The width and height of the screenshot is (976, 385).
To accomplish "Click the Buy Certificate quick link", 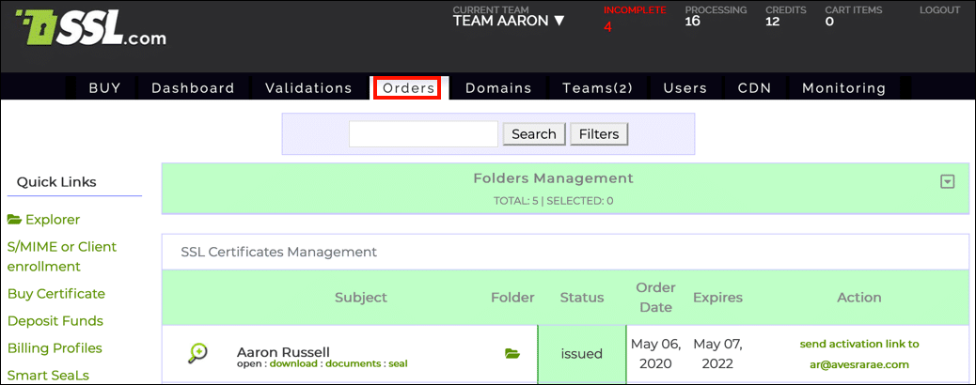I will (x=56, y=294).
